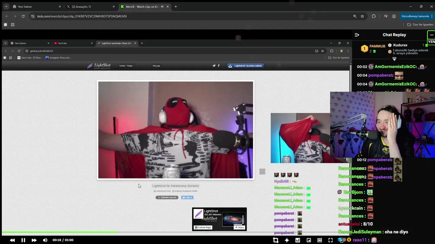Click the Chat Replay heading

[x=394, y=35]
